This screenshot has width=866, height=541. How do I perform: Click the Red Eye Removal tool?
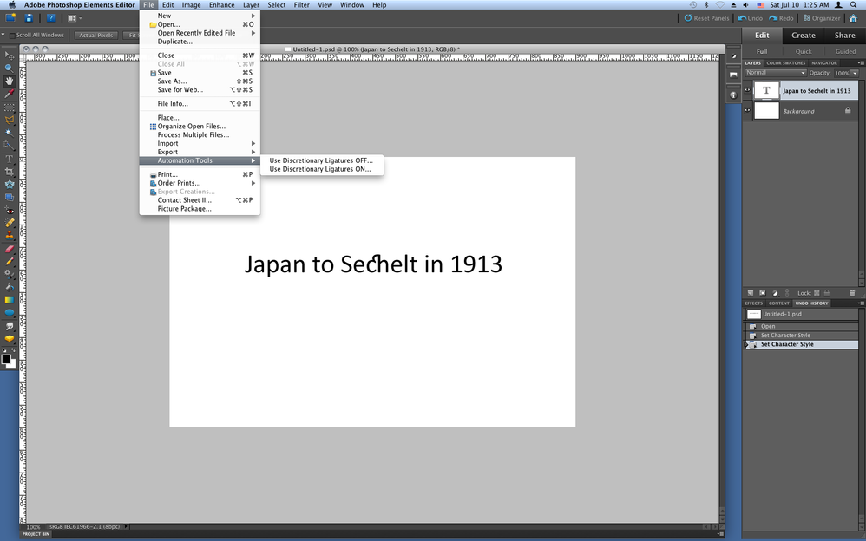coord(10,211)
